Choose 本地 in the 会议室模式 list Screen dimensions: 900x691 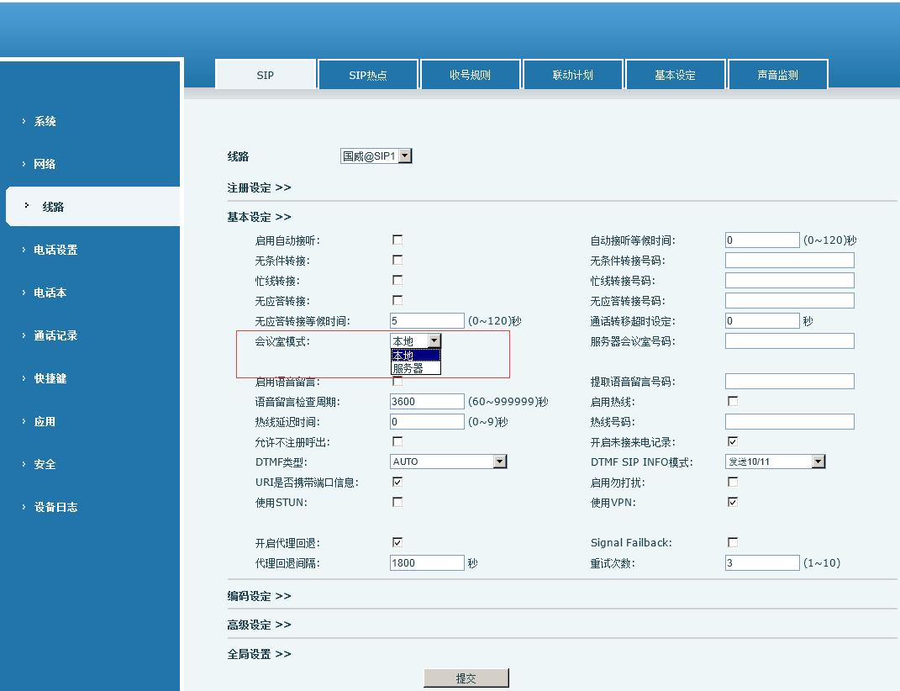tap(416, 356)
